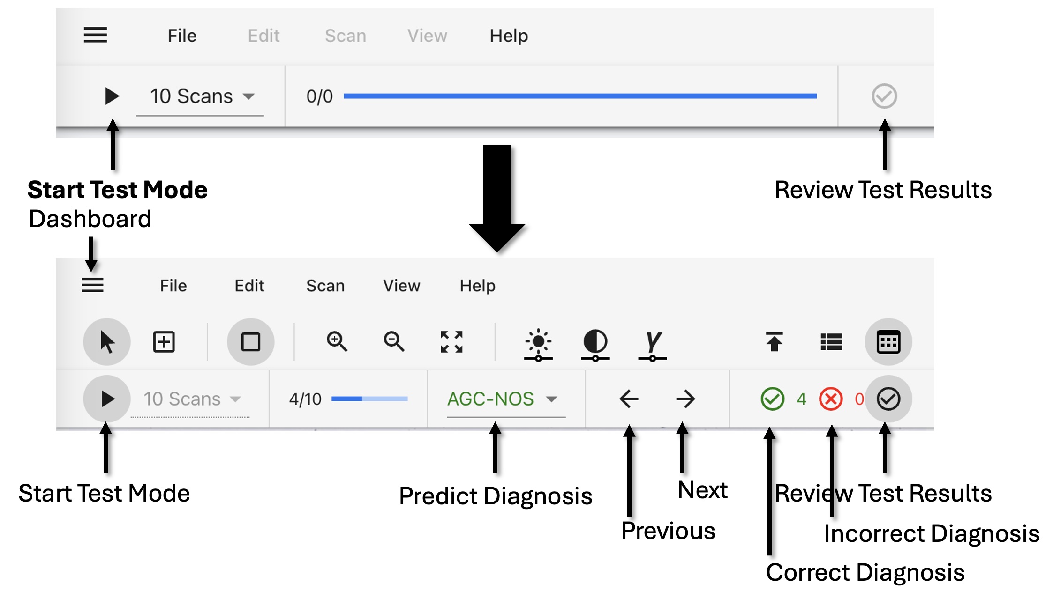The image size is (1053, 591).
Task: Select the pointer tool
Action: (106, 342)
